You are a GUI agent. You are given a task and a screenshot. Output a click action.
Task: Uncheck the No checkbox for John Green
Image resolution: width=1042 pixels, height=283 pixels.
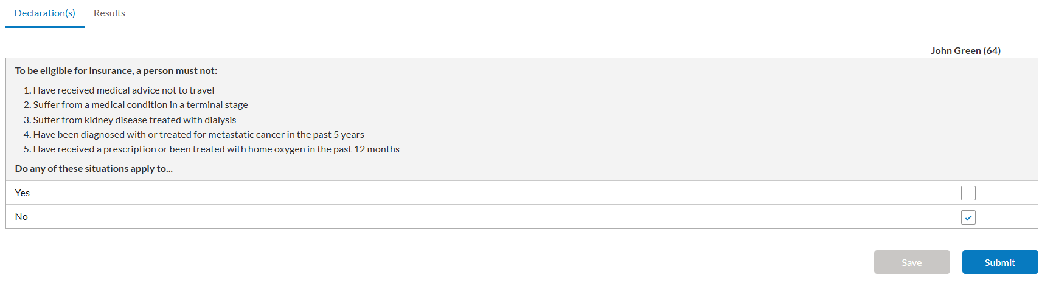tap(968, 217)
